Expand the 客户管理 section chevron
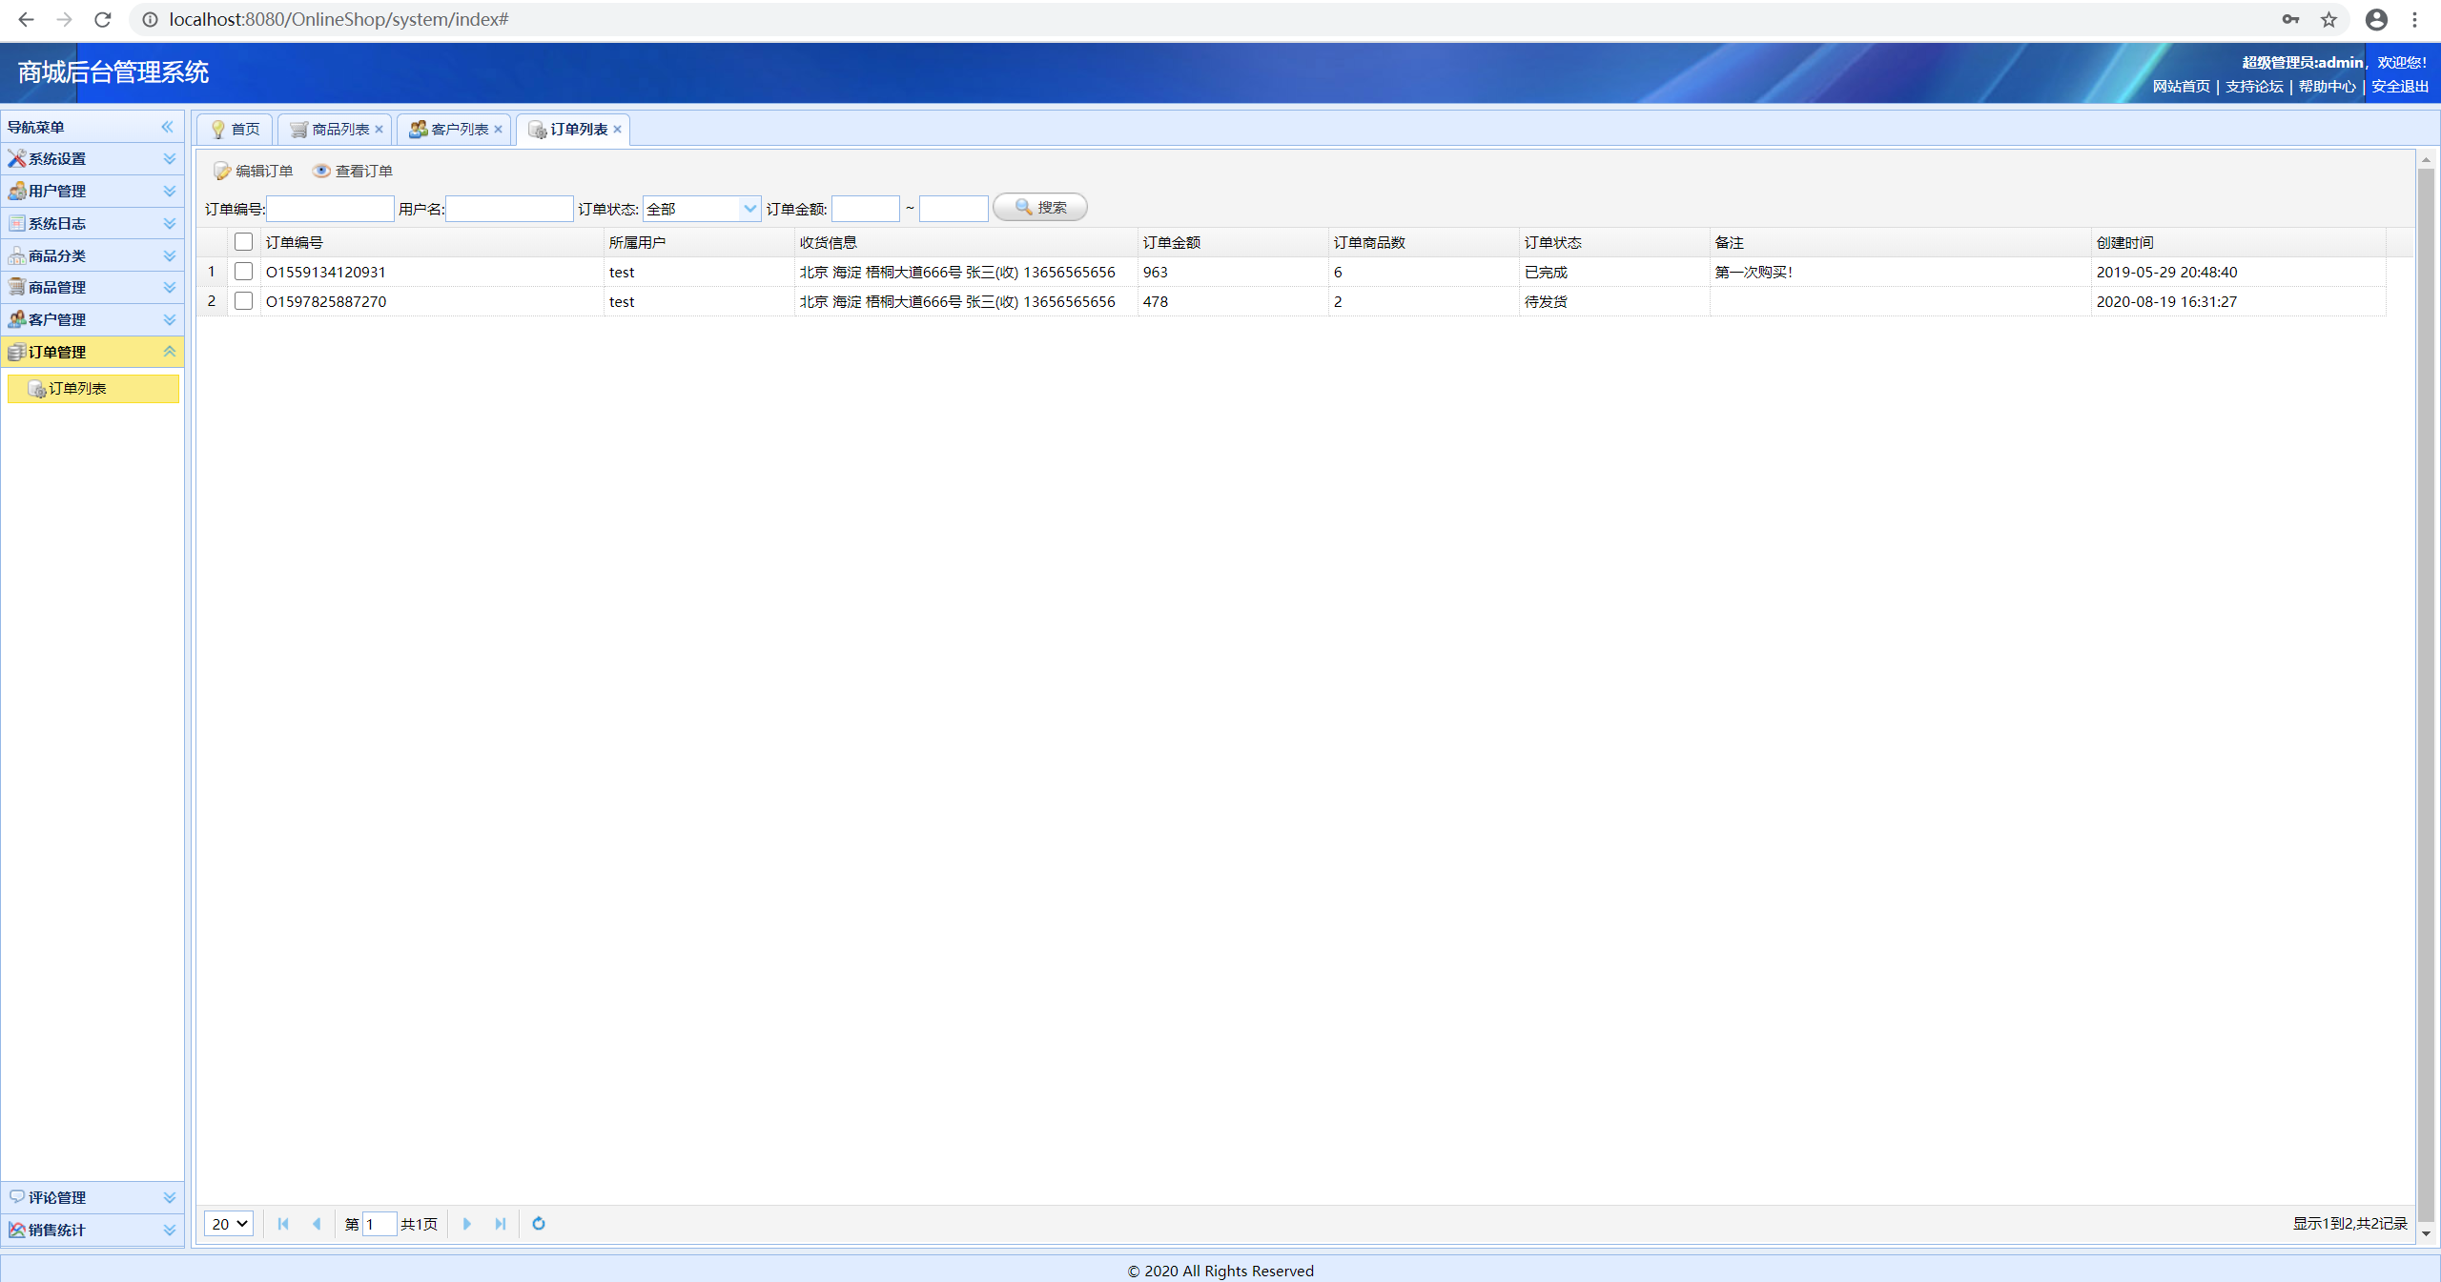Screen dimensions: 2441x1282 point(170,319)
